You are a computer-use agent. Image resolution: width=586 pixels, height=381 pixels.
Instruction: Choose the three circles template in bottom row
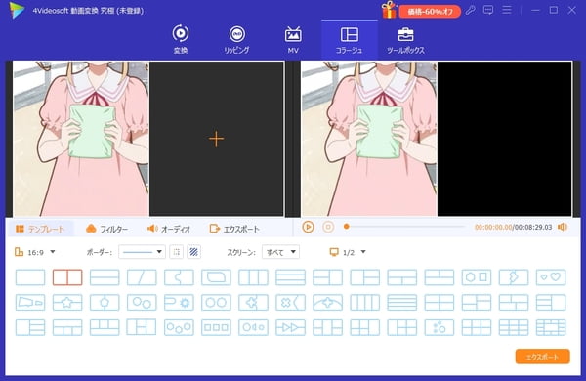(x=179, y=327)
